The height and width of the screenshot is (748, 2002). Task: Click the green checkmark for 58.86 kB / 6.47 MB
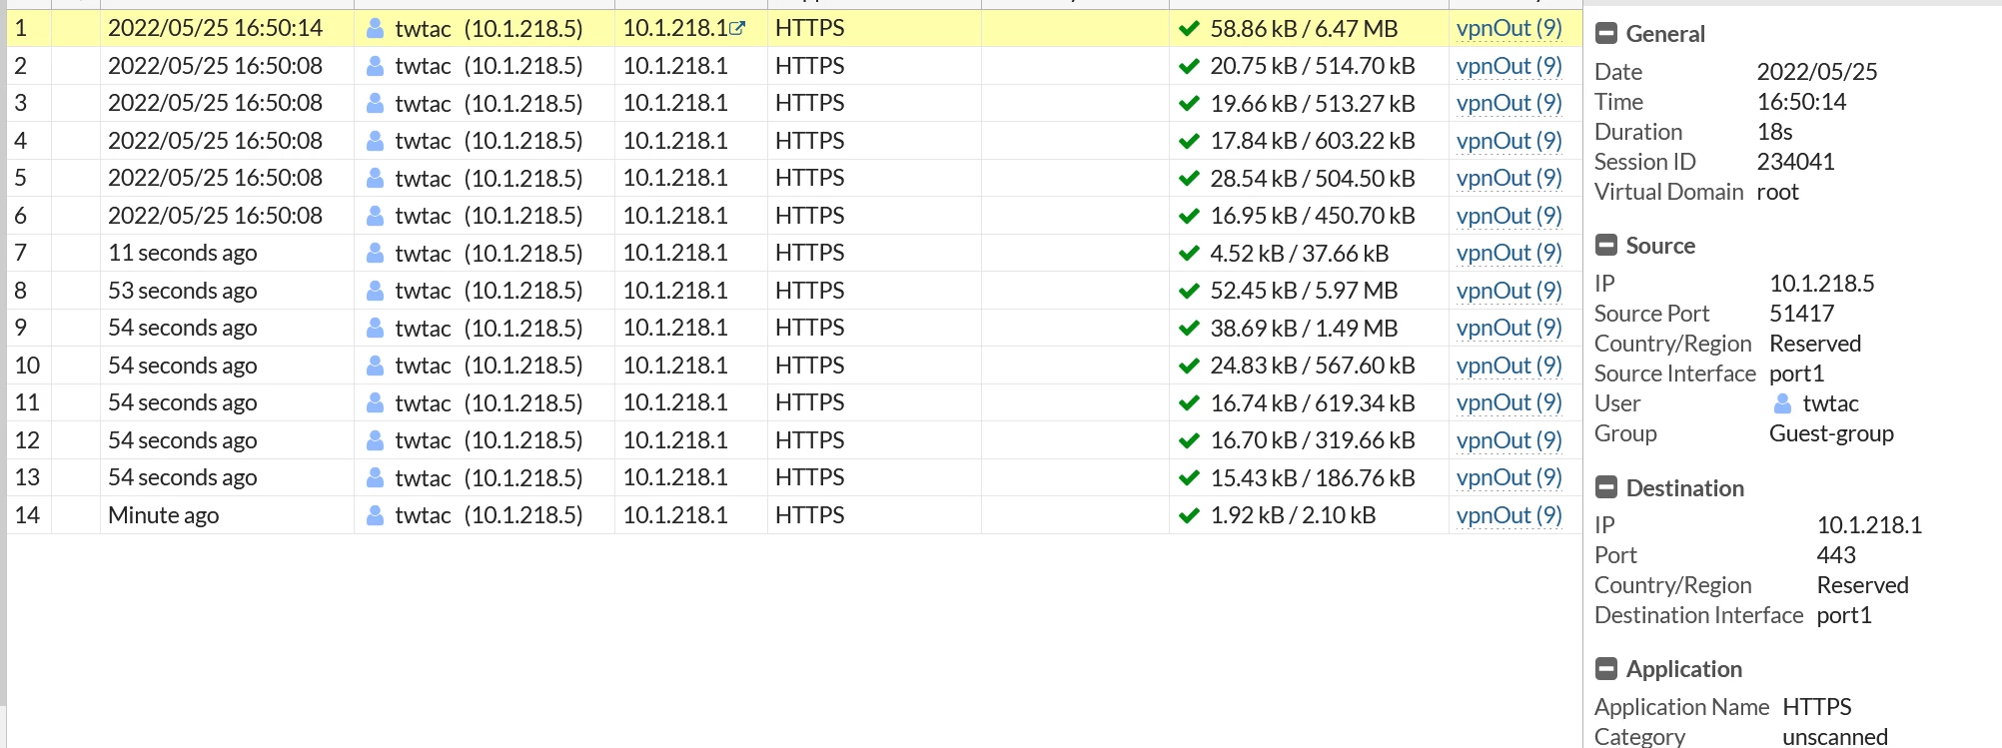[1189, 29]
